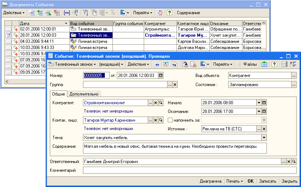This screenshot has width=301, height=187.
Task: Click list vertical scrollbar up arrow
Action: 264,23
